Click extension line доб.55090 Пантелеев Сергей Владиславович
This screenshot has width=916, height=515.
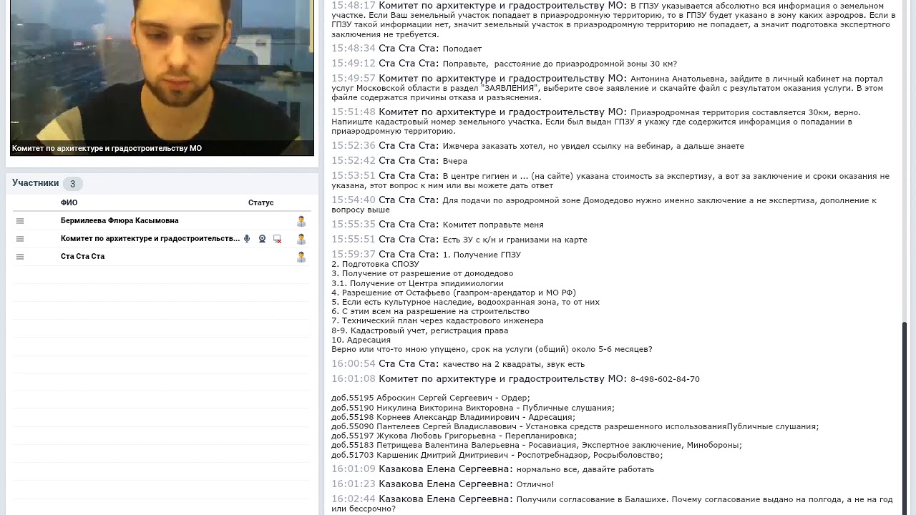click(x=575, y=427)
